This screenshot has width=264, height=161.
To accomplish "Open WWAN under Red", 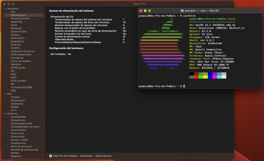I will click(x=15, y=107).
